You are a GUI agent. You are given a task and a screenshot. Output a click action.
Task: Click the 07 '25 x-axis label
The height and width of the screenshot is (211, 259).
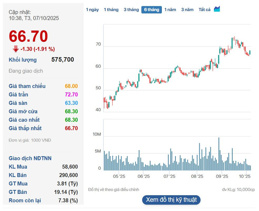[x=170, y=176]
